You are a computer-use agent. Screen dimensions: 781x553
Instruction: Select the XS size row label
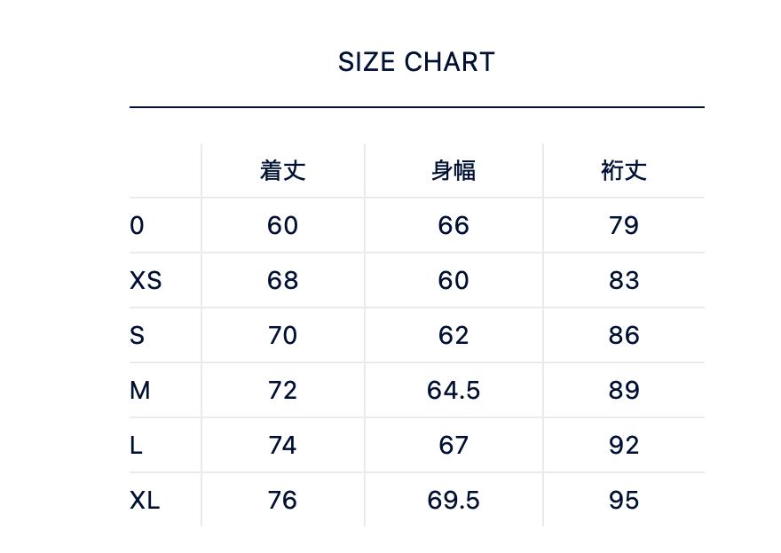pyautogui.click(x=146, y=280)
